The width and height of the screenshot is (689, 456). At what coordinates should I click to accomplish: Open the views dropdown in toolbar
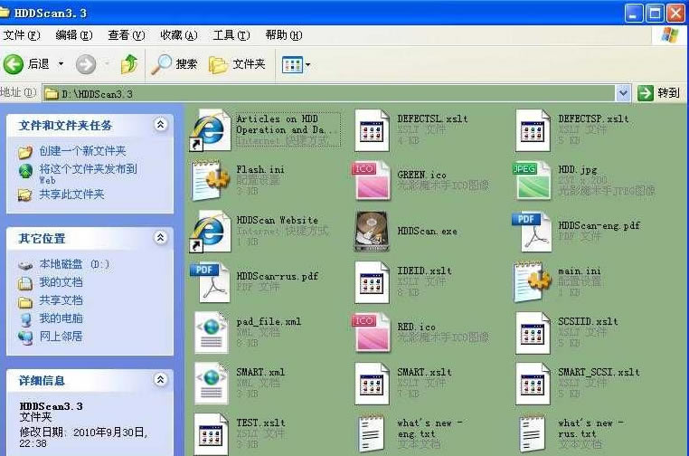[296, 64]
